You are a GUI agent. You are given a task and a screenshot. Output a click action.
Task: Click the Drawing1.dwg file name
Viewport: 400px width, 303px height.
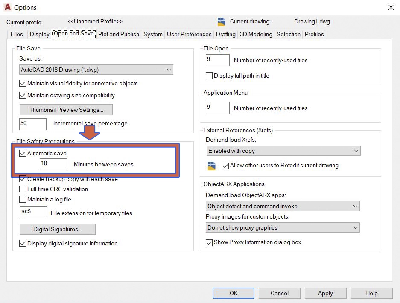pos(312,22)
